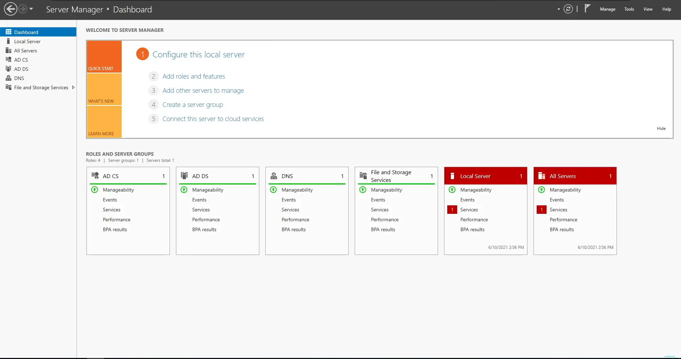
Task: Click the red Services alert on Local Server tile
Action: point(452,210)
